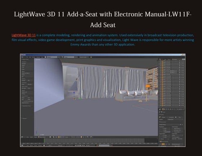This screenshot has height=156, width=202.
Task: Open the Info header editor type icon
Action: [x=22, y=57]
